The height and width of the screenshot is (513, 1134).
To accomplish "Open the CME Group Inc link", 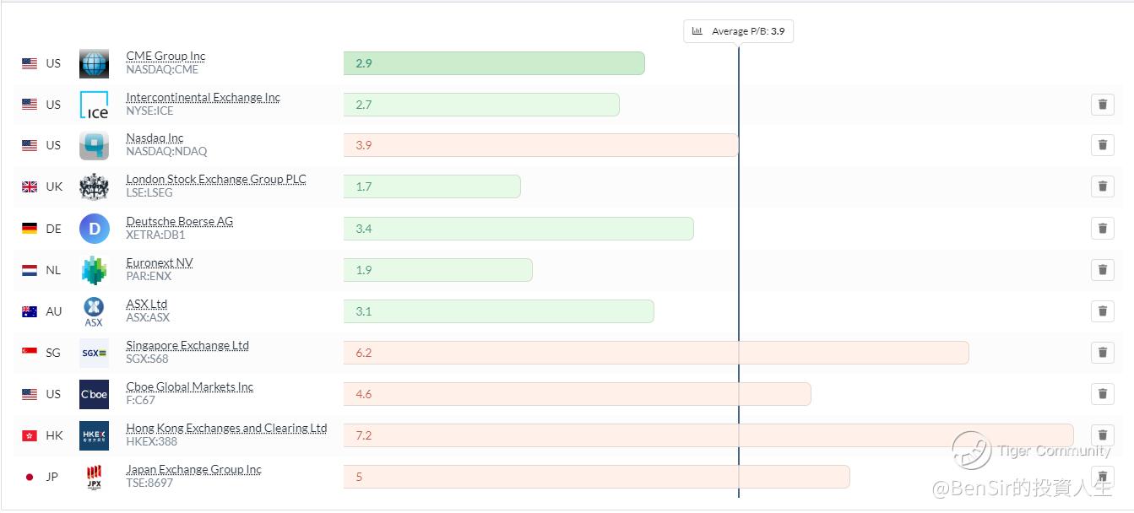I will tap(165, 57).
